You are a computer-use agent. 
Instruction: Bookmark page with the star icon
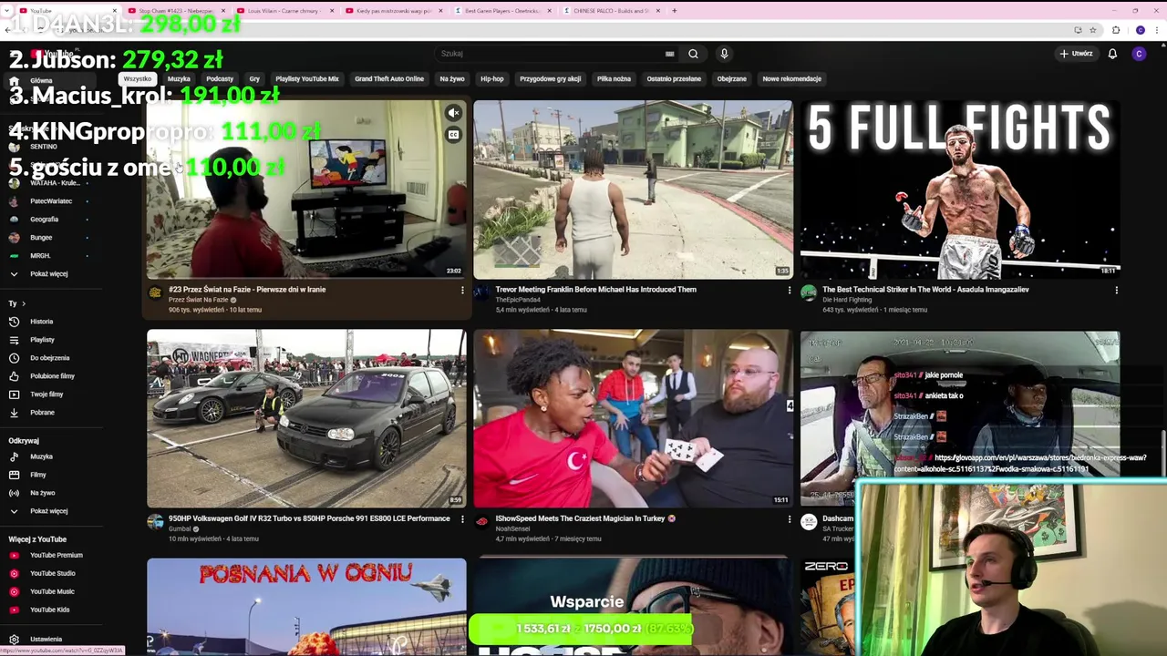click(1092, 30)
